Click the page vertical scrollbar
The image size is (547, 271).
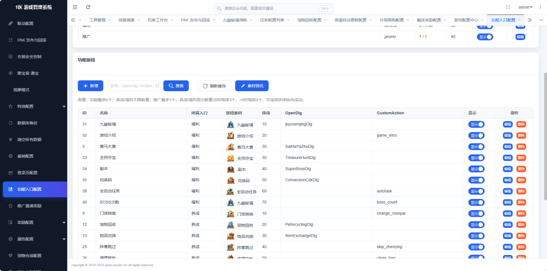pos(545,137)
